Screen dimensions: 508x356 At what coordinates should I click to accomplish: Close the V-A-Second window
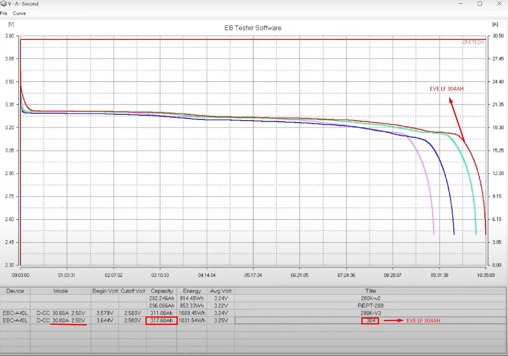[x=499, y=4]
